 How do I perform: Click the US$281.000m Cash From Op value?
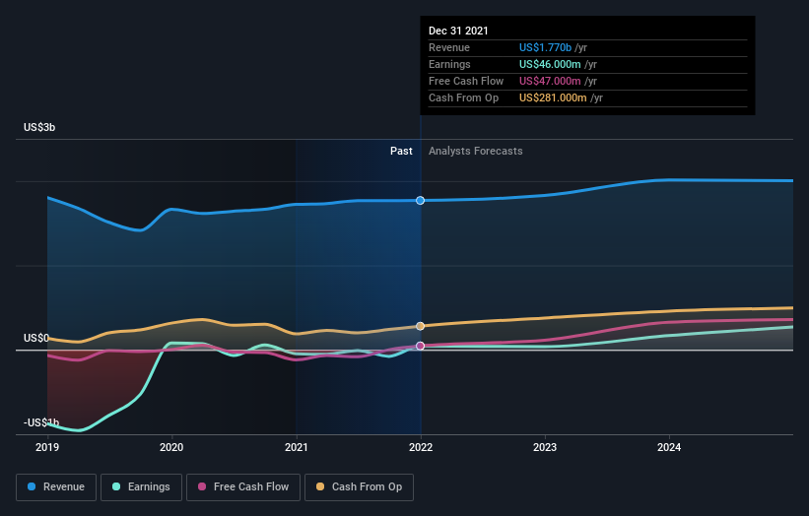pos(553,97)
